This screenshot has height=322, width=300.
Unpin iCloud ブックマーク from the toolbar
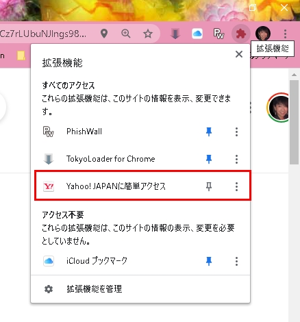tap(209, 261)
